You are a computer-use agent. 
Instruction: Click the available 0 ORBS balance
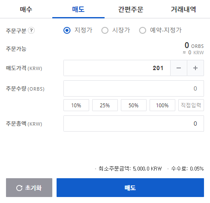click(194, 45)
